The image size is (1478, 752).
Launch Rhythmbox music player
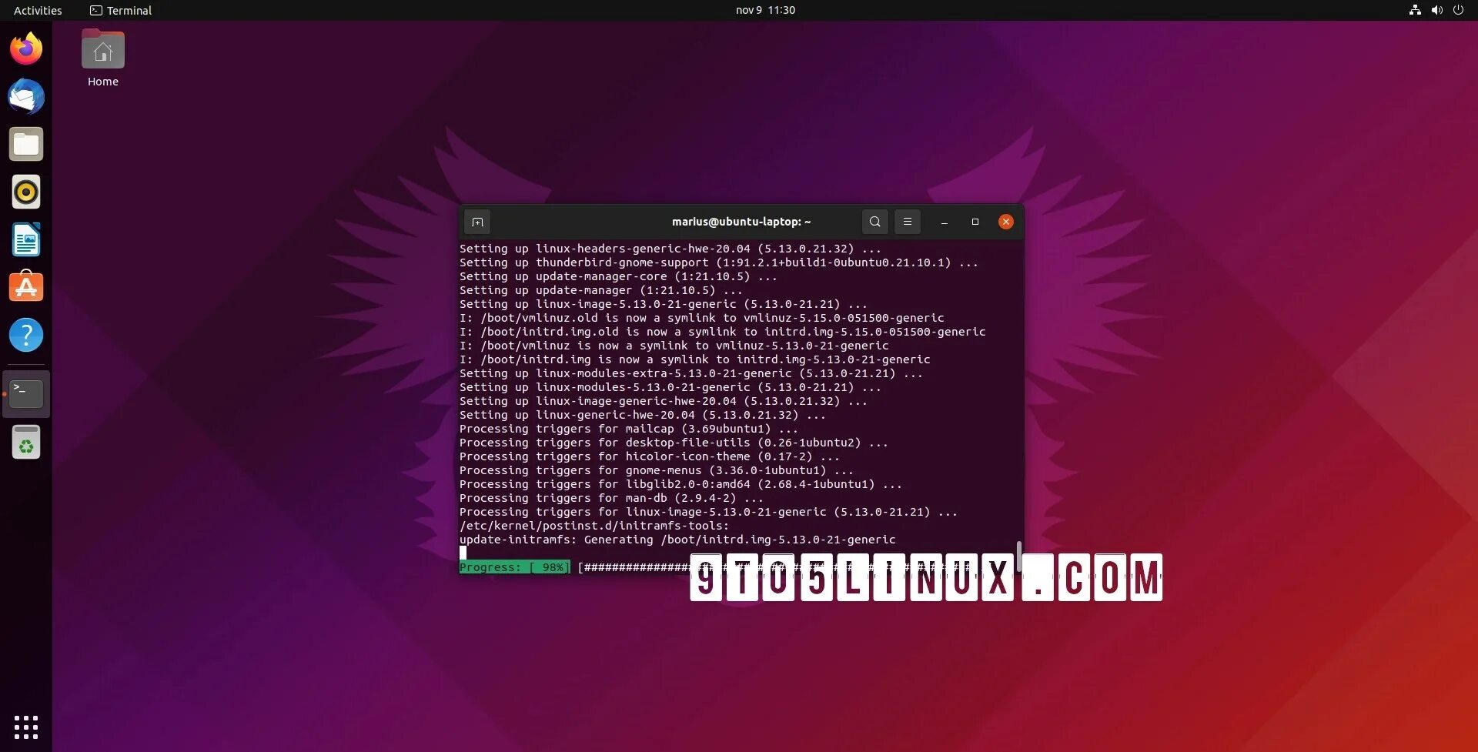coord(26,192)
